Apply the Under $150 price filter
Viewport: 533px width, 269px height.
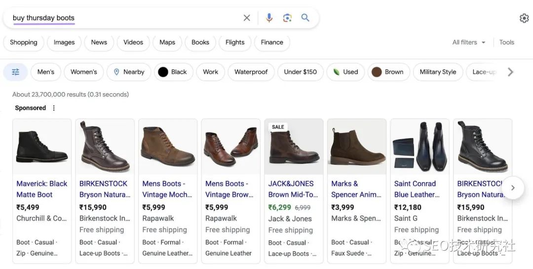[300, 72]
